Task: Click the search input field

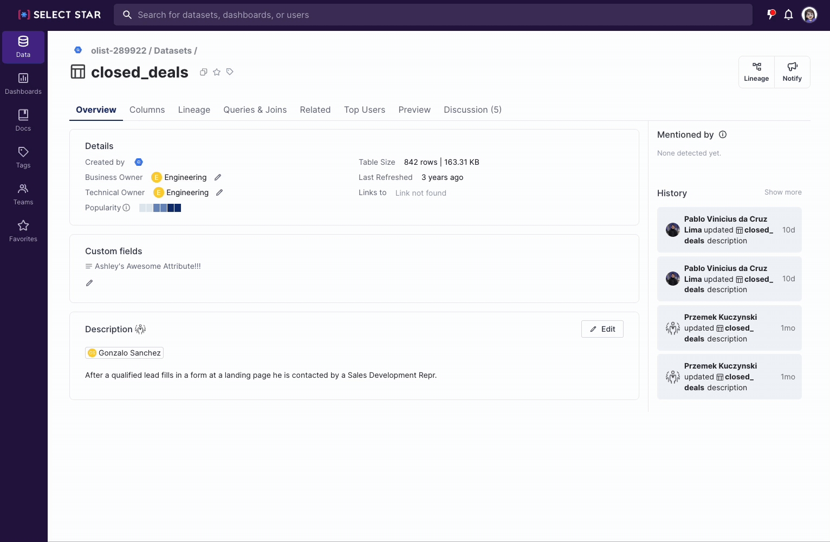Action: click(433, 15)
